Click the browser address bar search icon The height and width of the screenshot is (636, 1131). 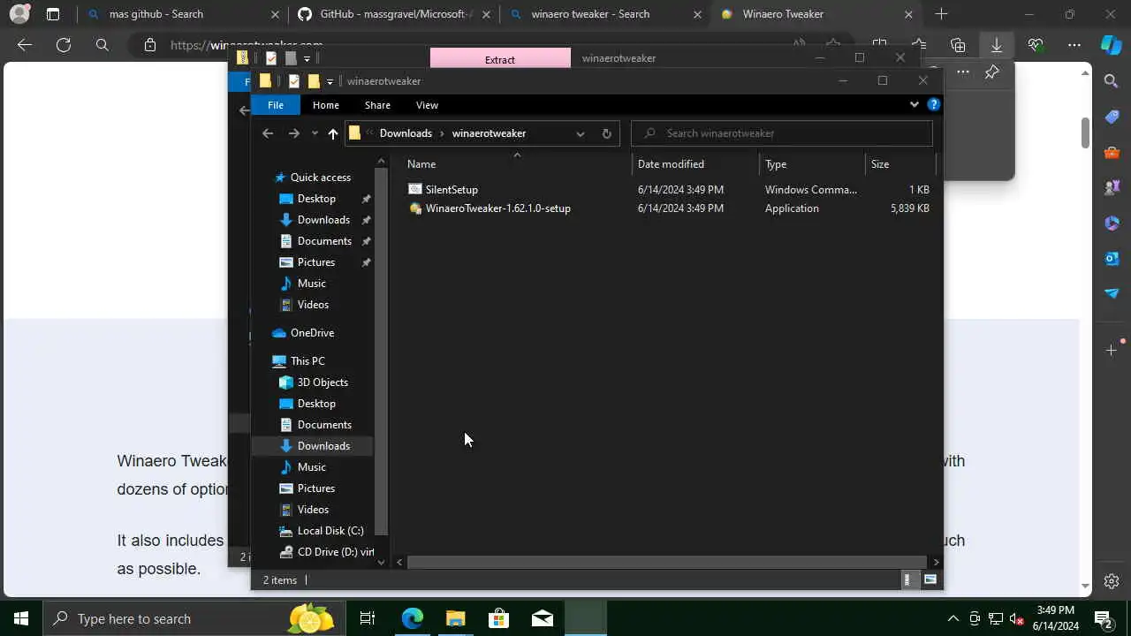[x=102, y=45]
